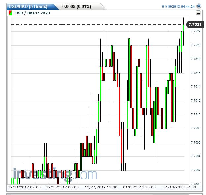Screen dimensions: 206x195
Task: Click the 7.7512 price axis label
Action: coord(196,101)
